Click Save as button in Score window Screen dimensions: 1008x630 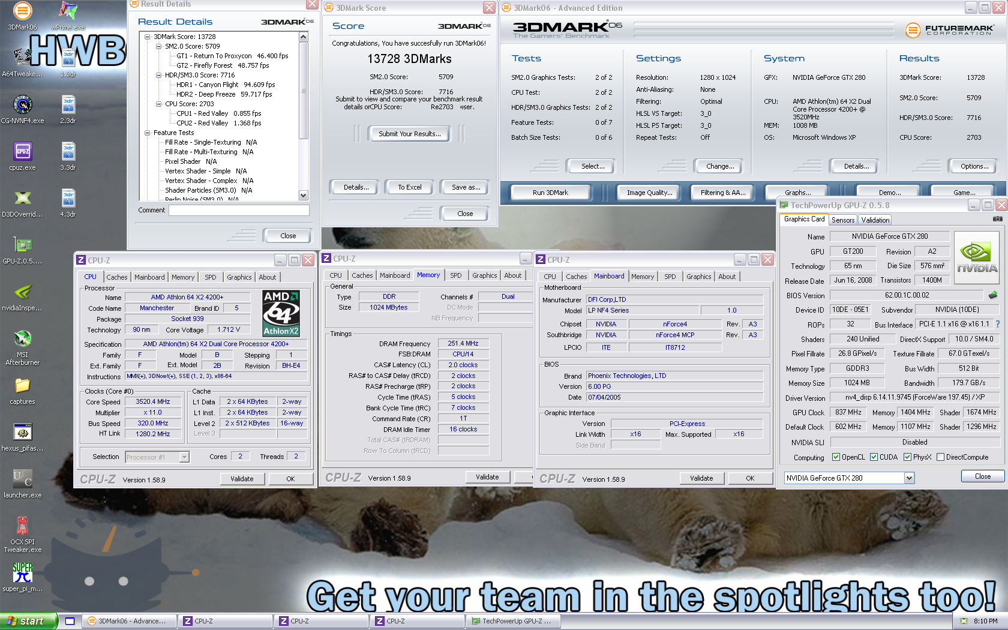pyautogui.click(x=466, y=187)
